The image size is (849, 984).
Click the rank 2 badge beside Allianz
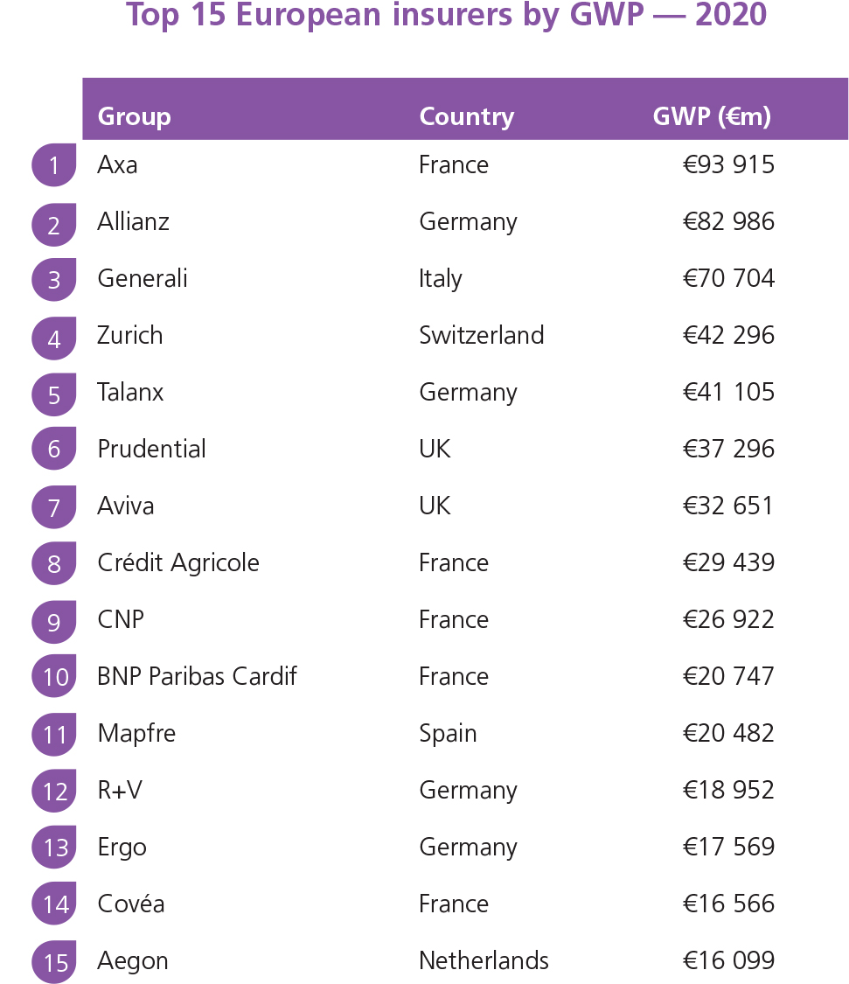(x=54, y=222)
